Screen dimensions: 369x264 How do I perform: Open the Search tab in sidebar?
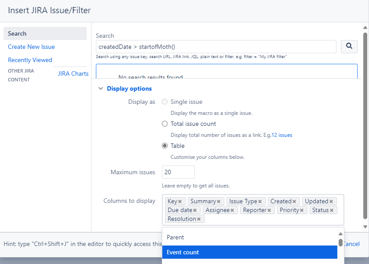45,33
